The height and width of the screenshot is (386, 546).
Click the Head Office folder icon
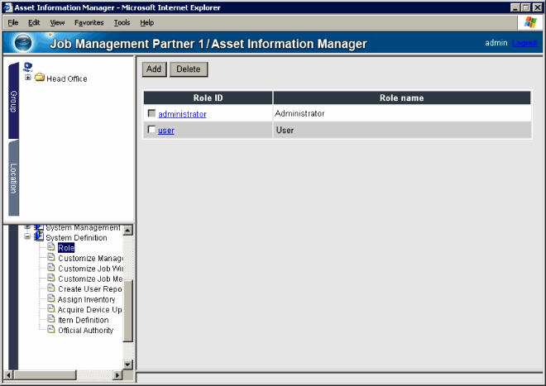coord(40,77)
